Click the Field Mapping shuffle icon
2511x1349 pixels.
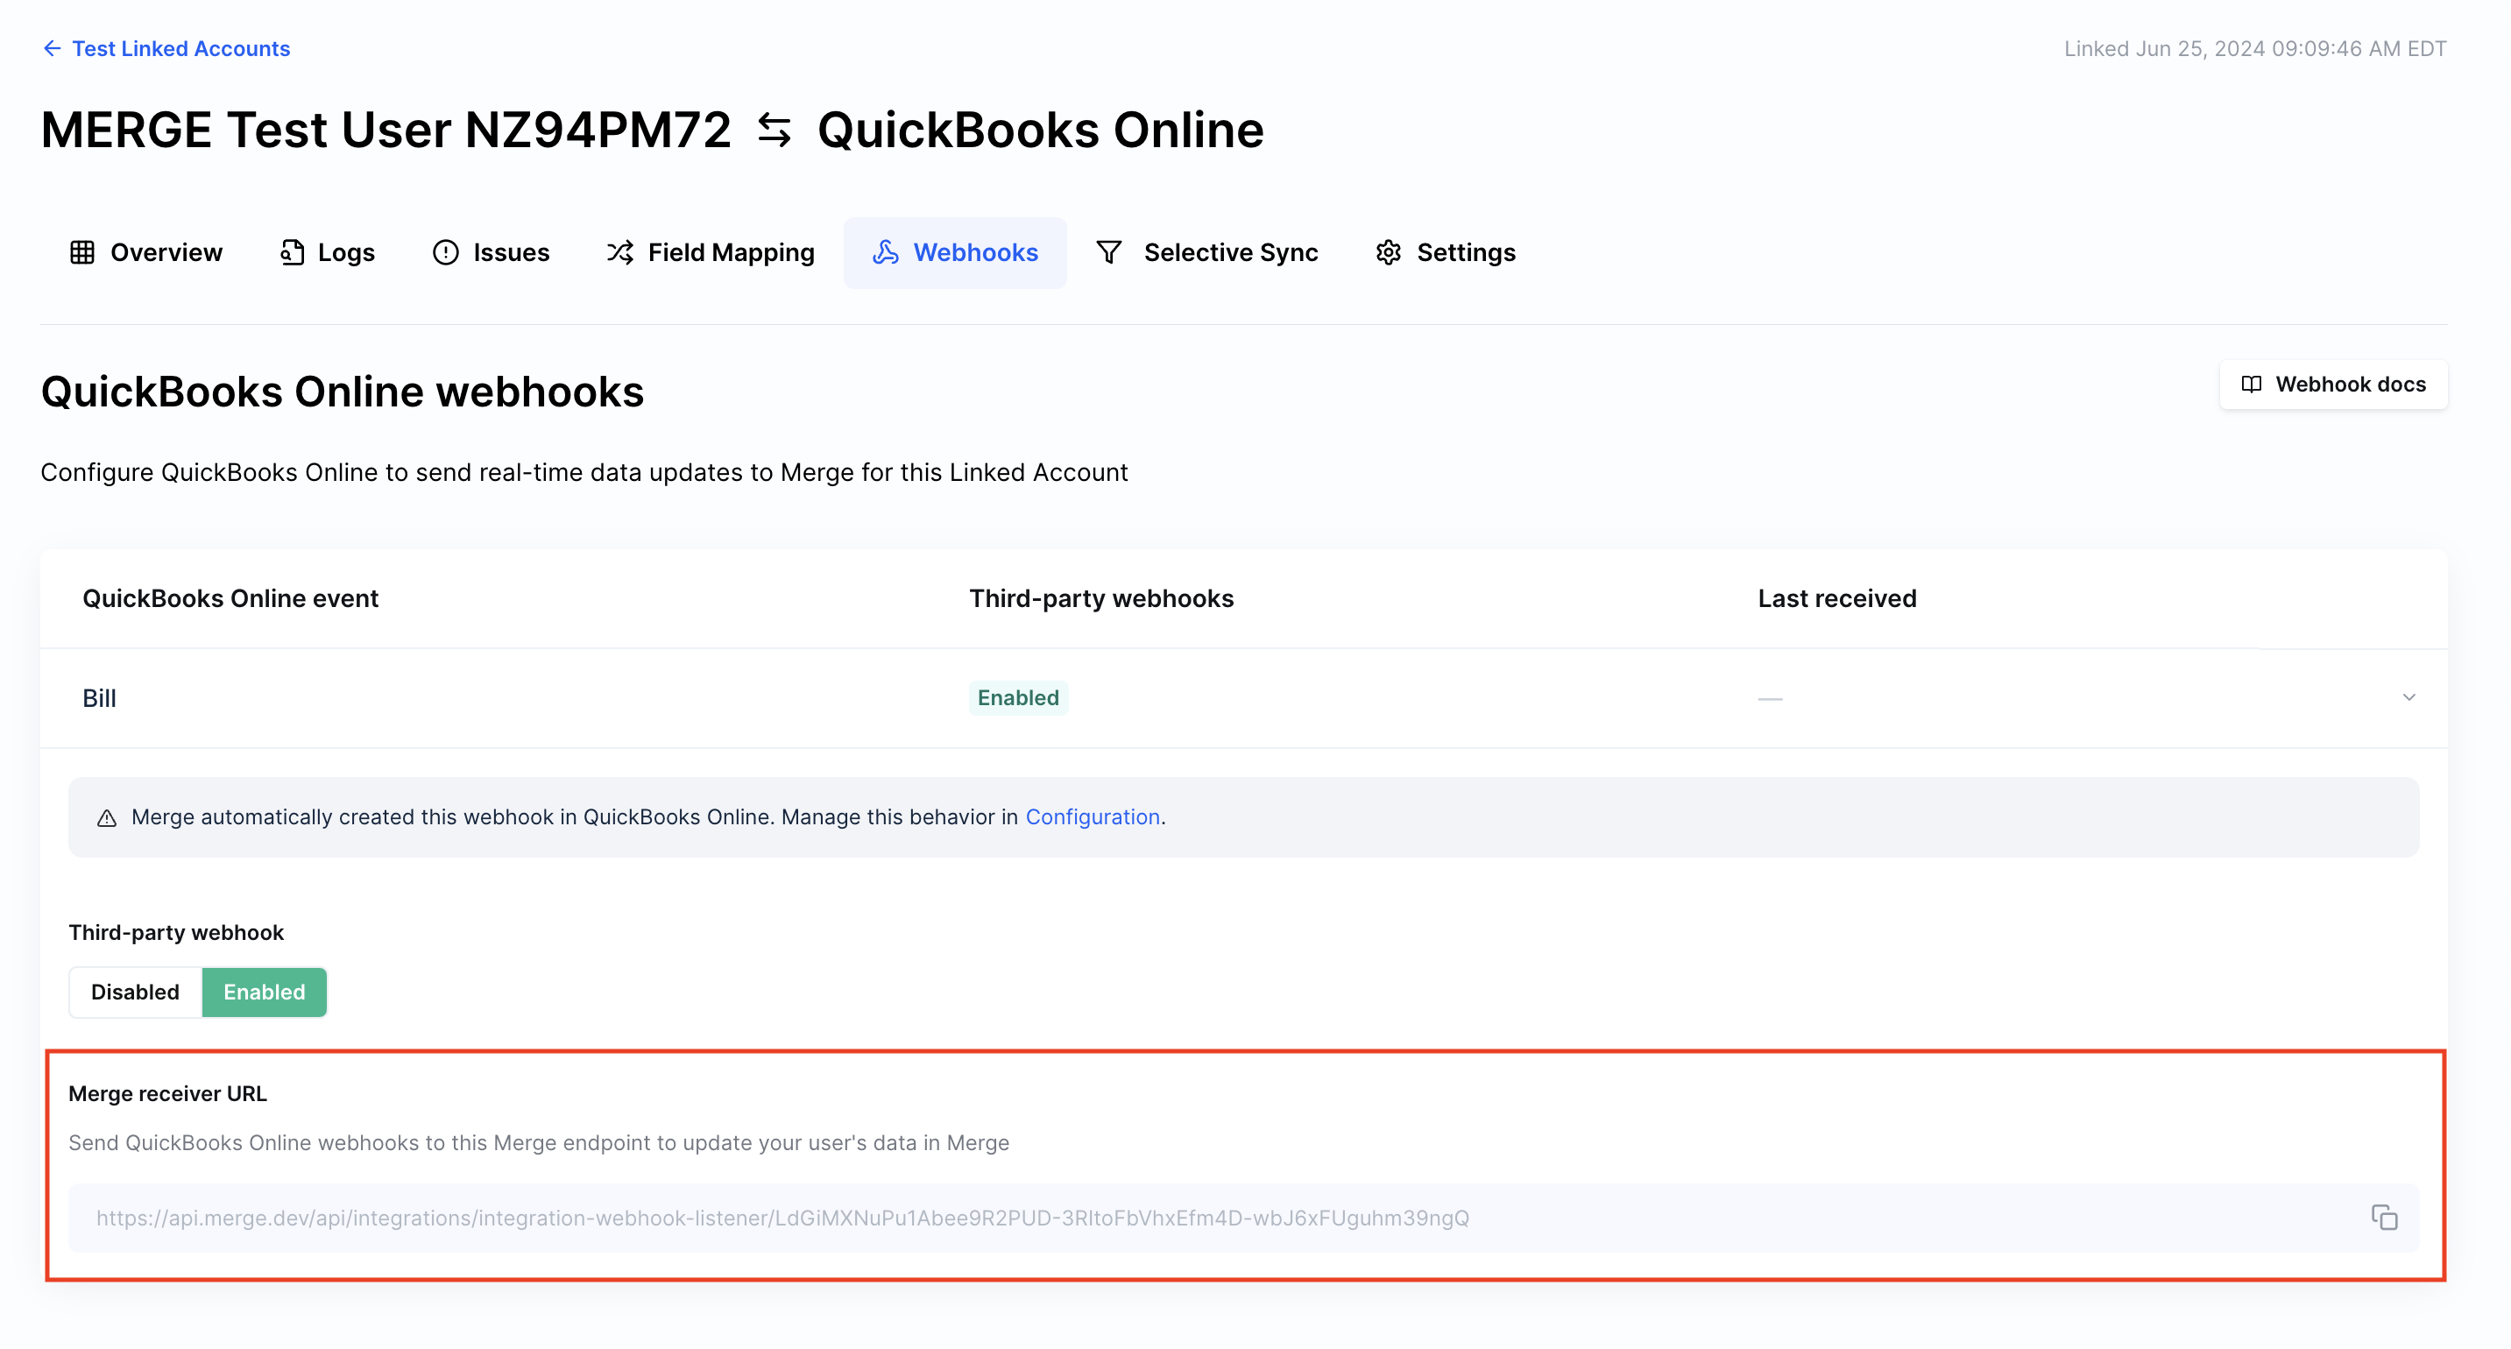pos(620,252)
